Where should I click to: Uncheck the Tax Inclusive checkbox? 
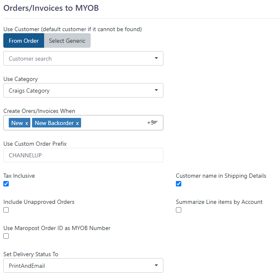(6, 184)
